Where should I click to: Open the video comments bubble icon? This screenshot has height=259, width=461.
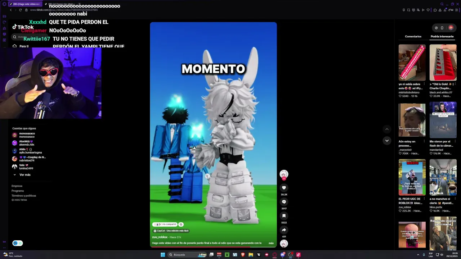tap(284, 202)
